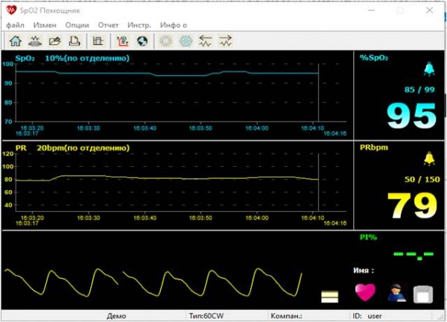Open the Отчет menu
Screen dimensions: 447x322
(108, 25)
